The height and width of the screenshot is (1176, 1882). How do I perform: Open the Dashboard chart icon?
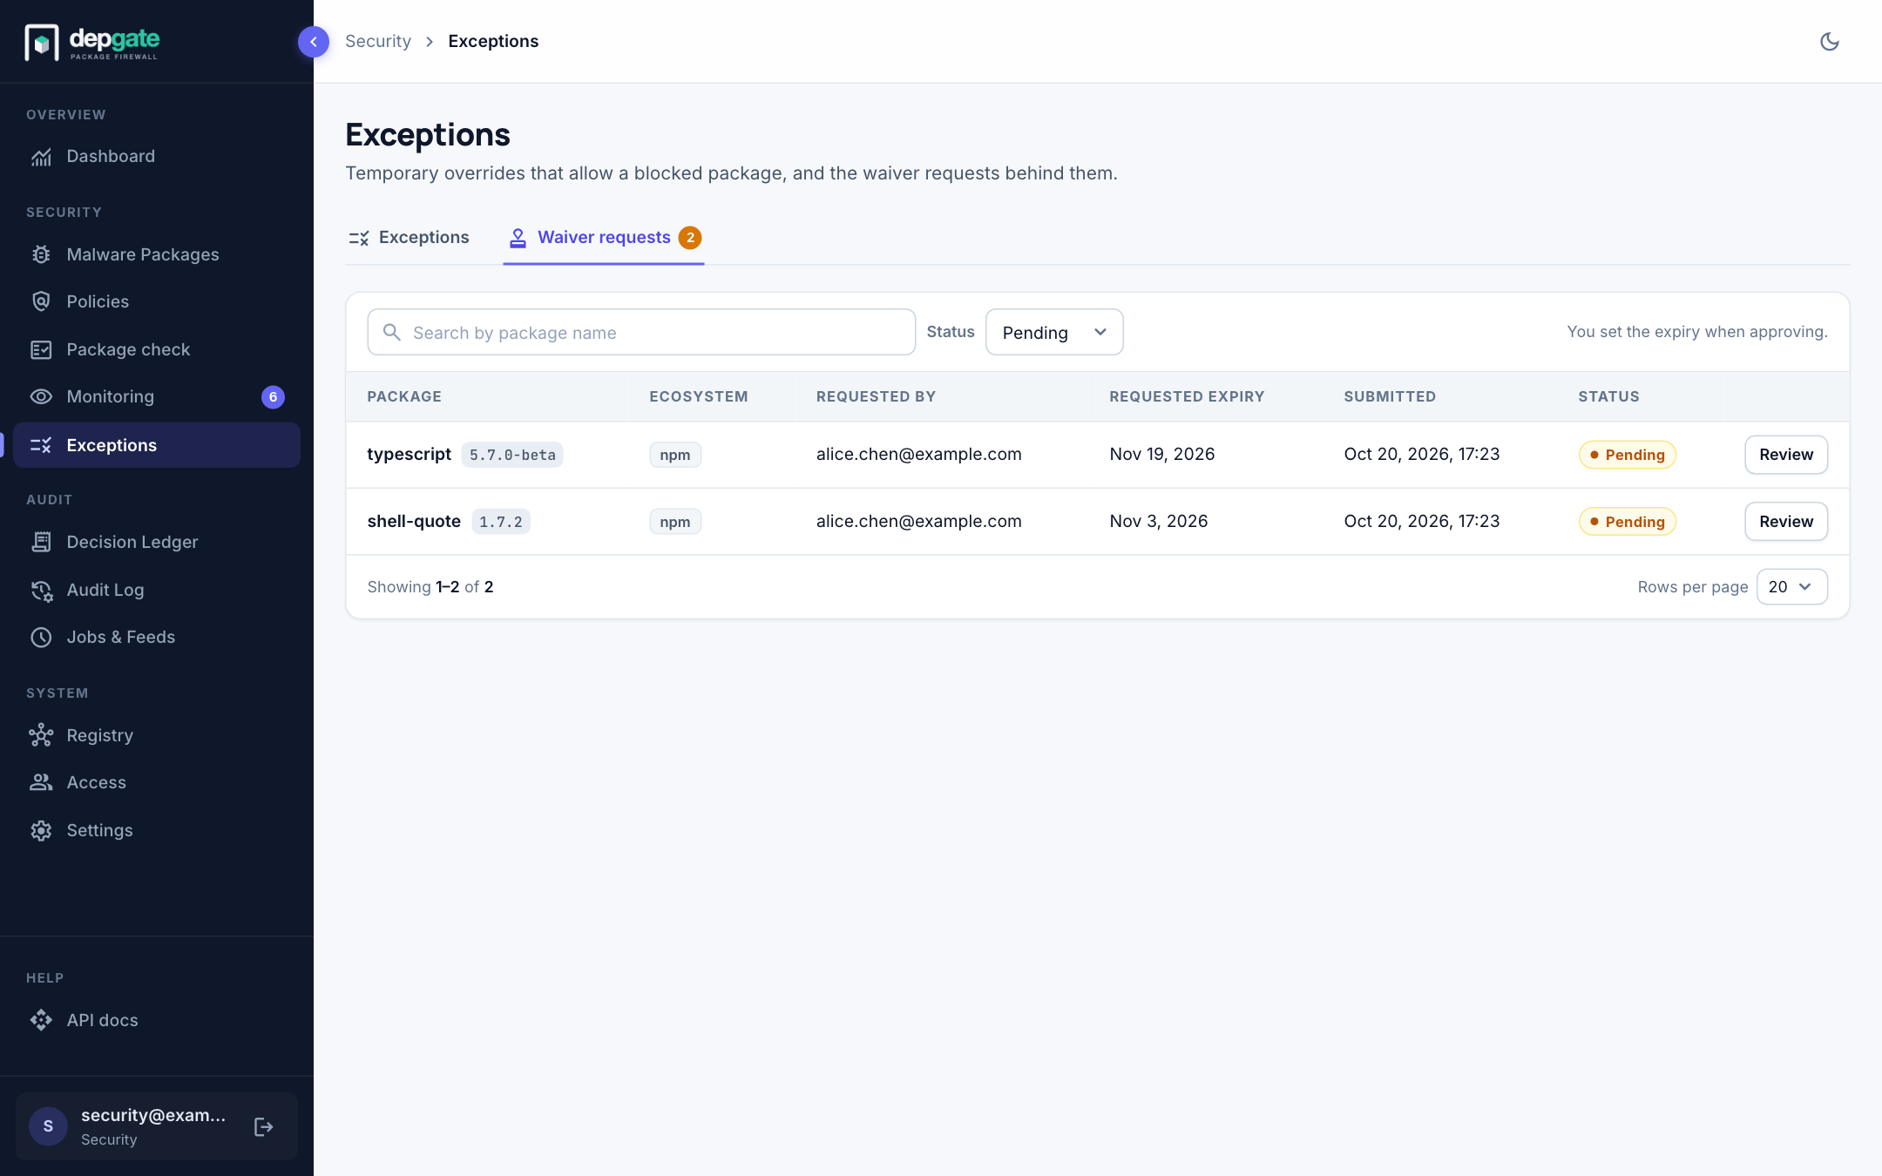click(41, 157)
